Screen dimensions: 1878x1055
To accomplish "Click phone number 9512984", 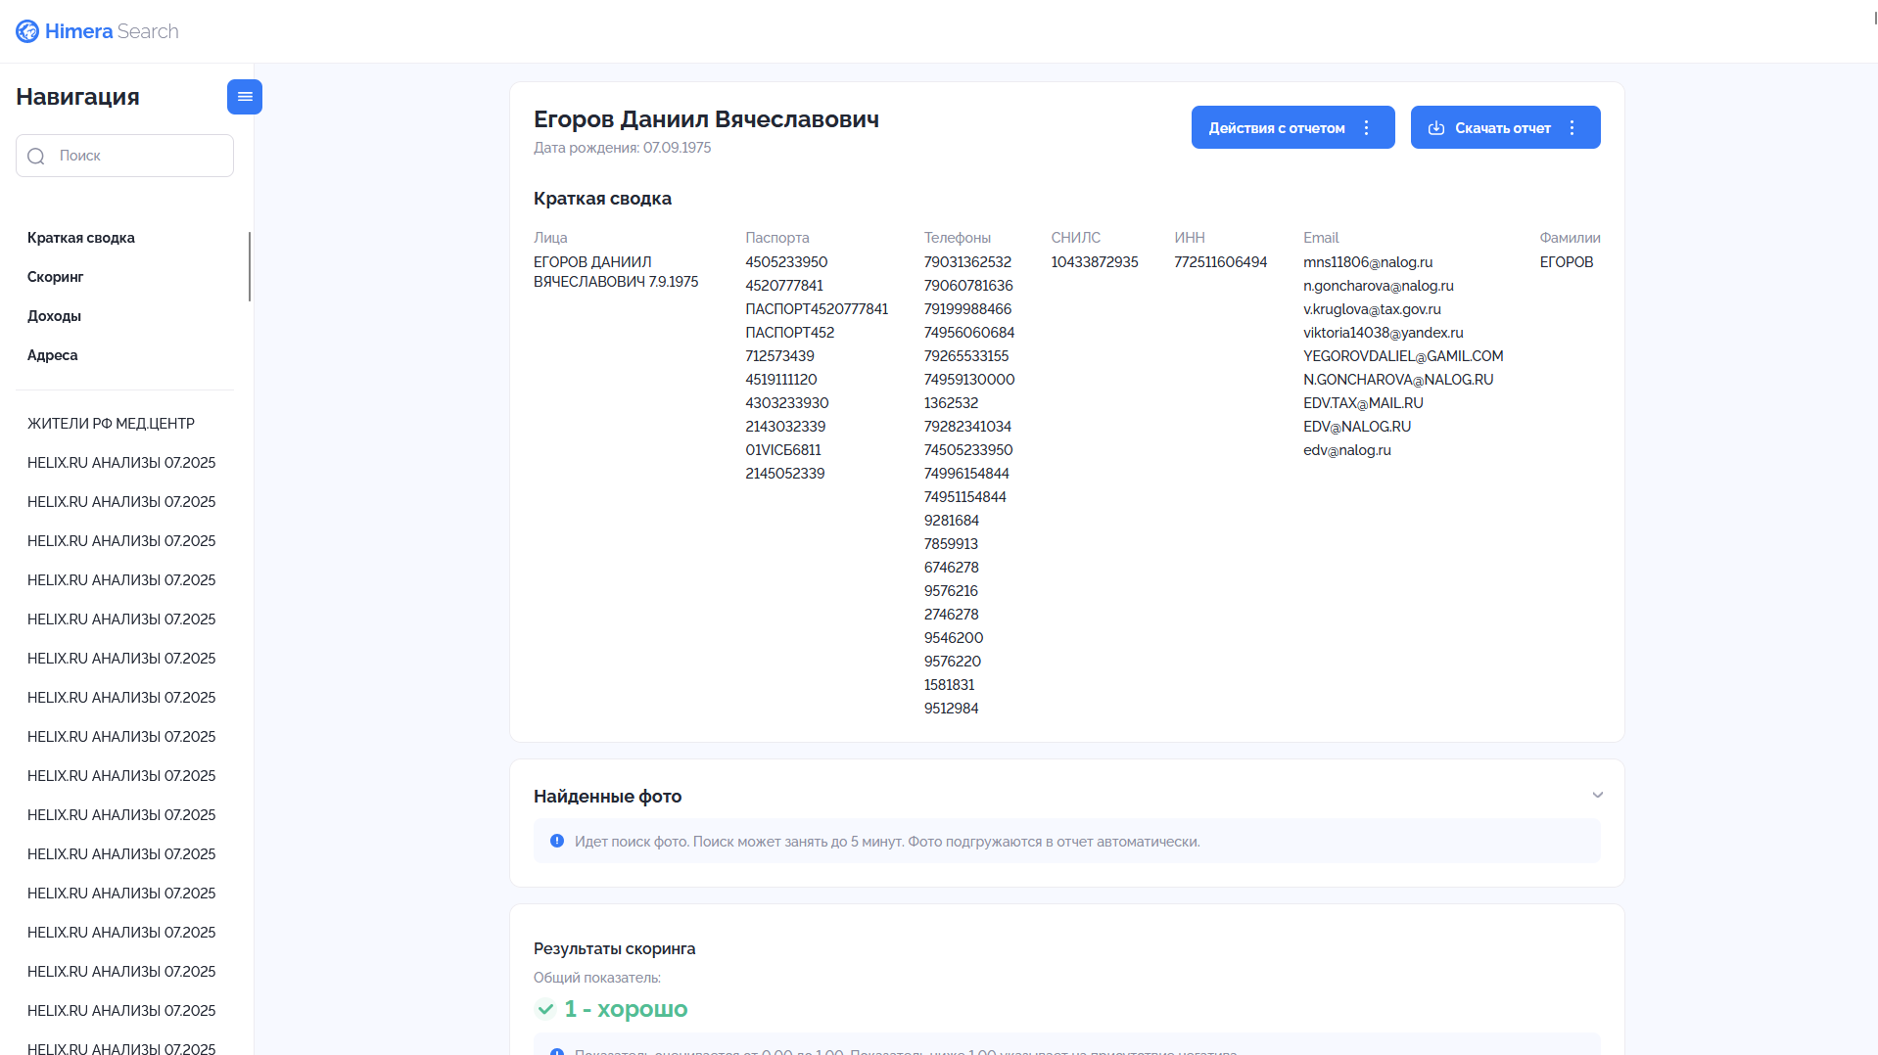I will coord(952,709).
